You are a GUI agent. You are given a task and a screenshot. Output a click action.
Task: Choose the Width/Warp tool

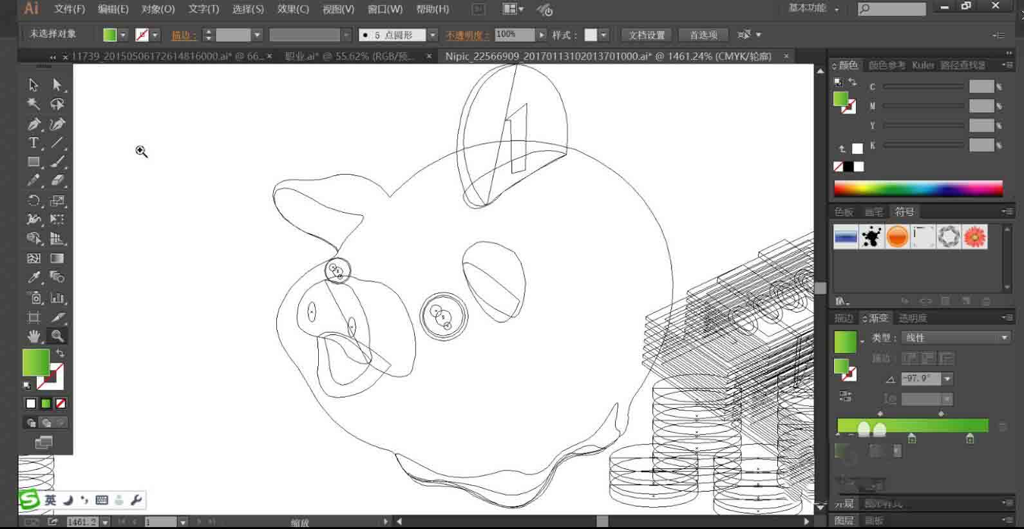click(33, 220)
